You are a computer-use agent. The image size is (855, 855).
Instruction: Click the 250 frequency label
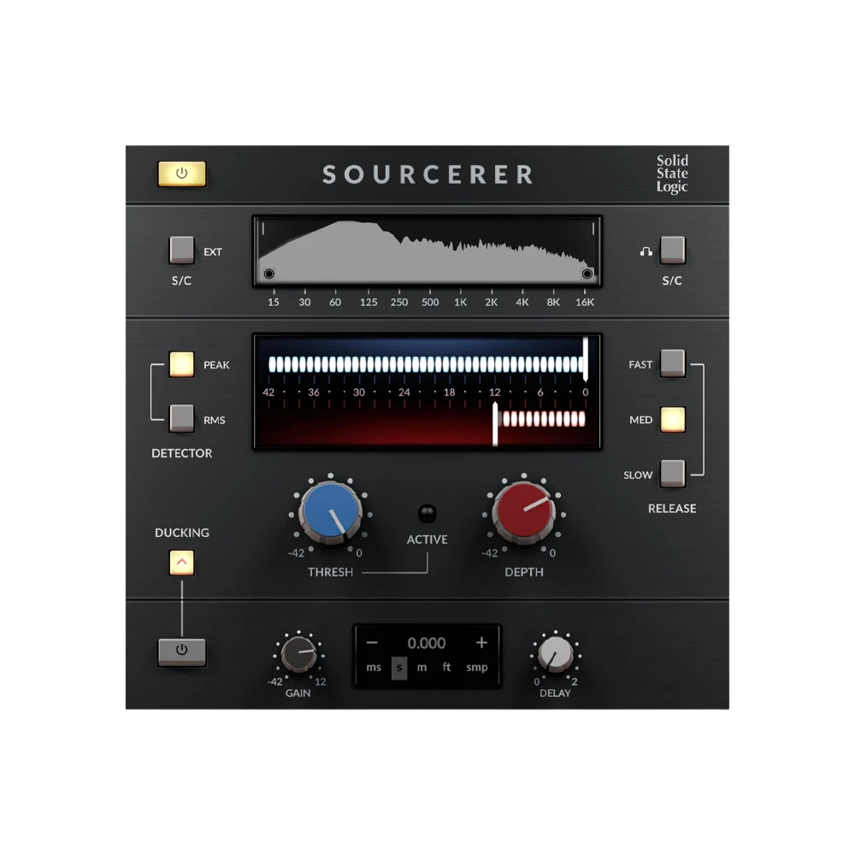399,302
